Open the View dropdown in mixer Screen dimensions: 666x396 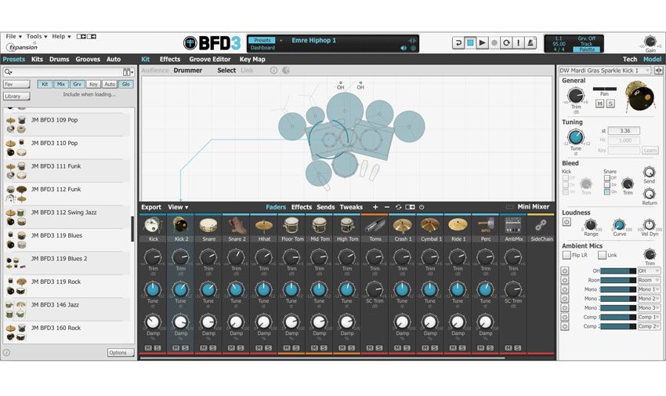pos(178,207)
